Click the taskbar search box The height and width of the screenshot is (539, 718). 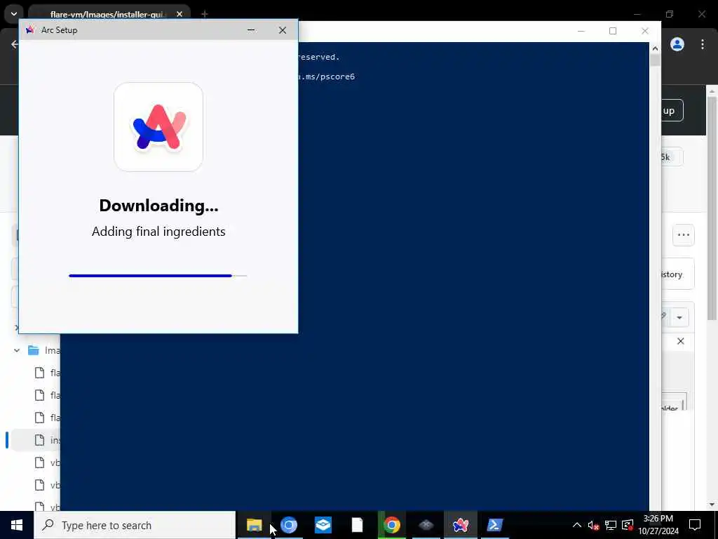tap(135, 525)
